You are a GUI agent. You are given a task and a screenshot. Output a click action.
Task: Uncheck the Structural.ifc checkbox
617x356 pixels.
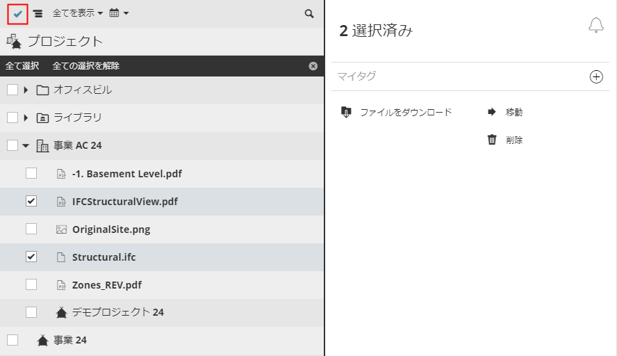pyautogui.click(x=31, y=257)
